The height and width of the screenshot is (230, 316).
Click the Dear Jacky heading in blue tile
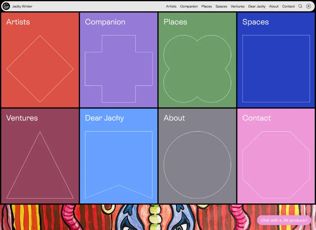point(104,118)
